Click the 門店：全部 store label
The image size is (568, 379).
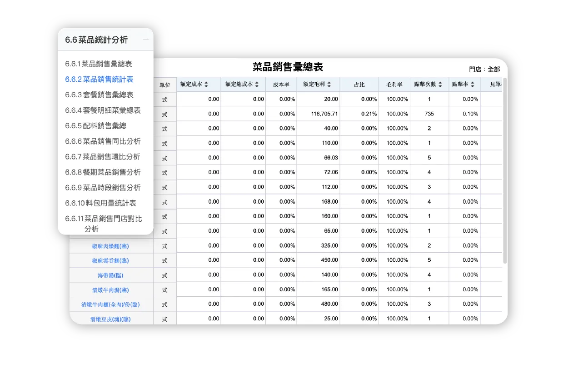point(484,70)
